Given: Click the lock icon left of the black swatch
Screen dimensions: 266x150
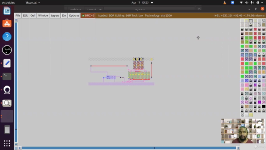Looking at the screenshot, I should [259, 107].
